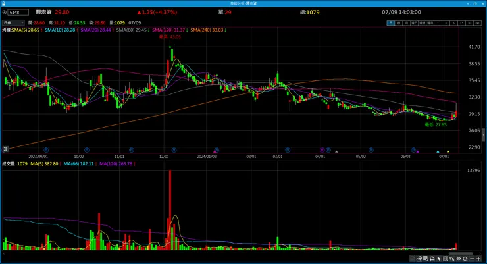Screen dimensions: 487x264
Task: Click the cyan triangle marker before 07/01
Action: (438, 151)
